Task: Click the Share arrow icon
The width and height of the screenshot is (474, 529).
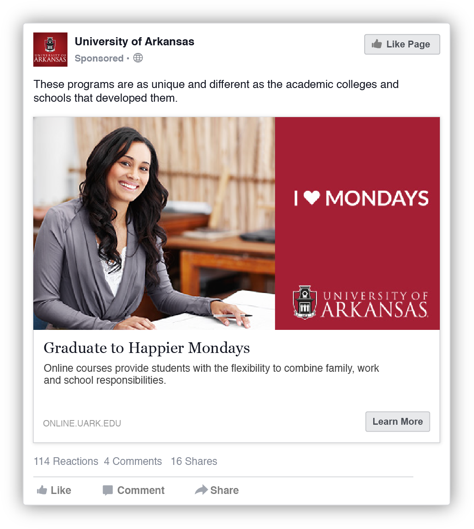Action: [x=201, y=490]
